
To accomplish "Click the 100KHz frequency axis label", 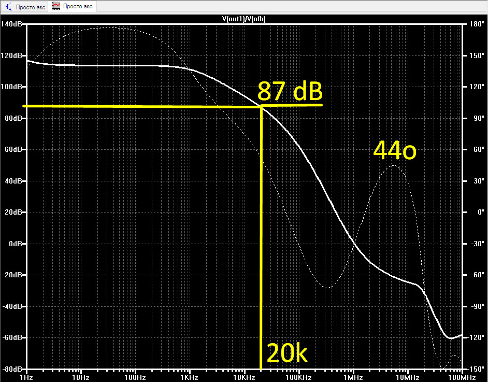I will click(298, 378).
